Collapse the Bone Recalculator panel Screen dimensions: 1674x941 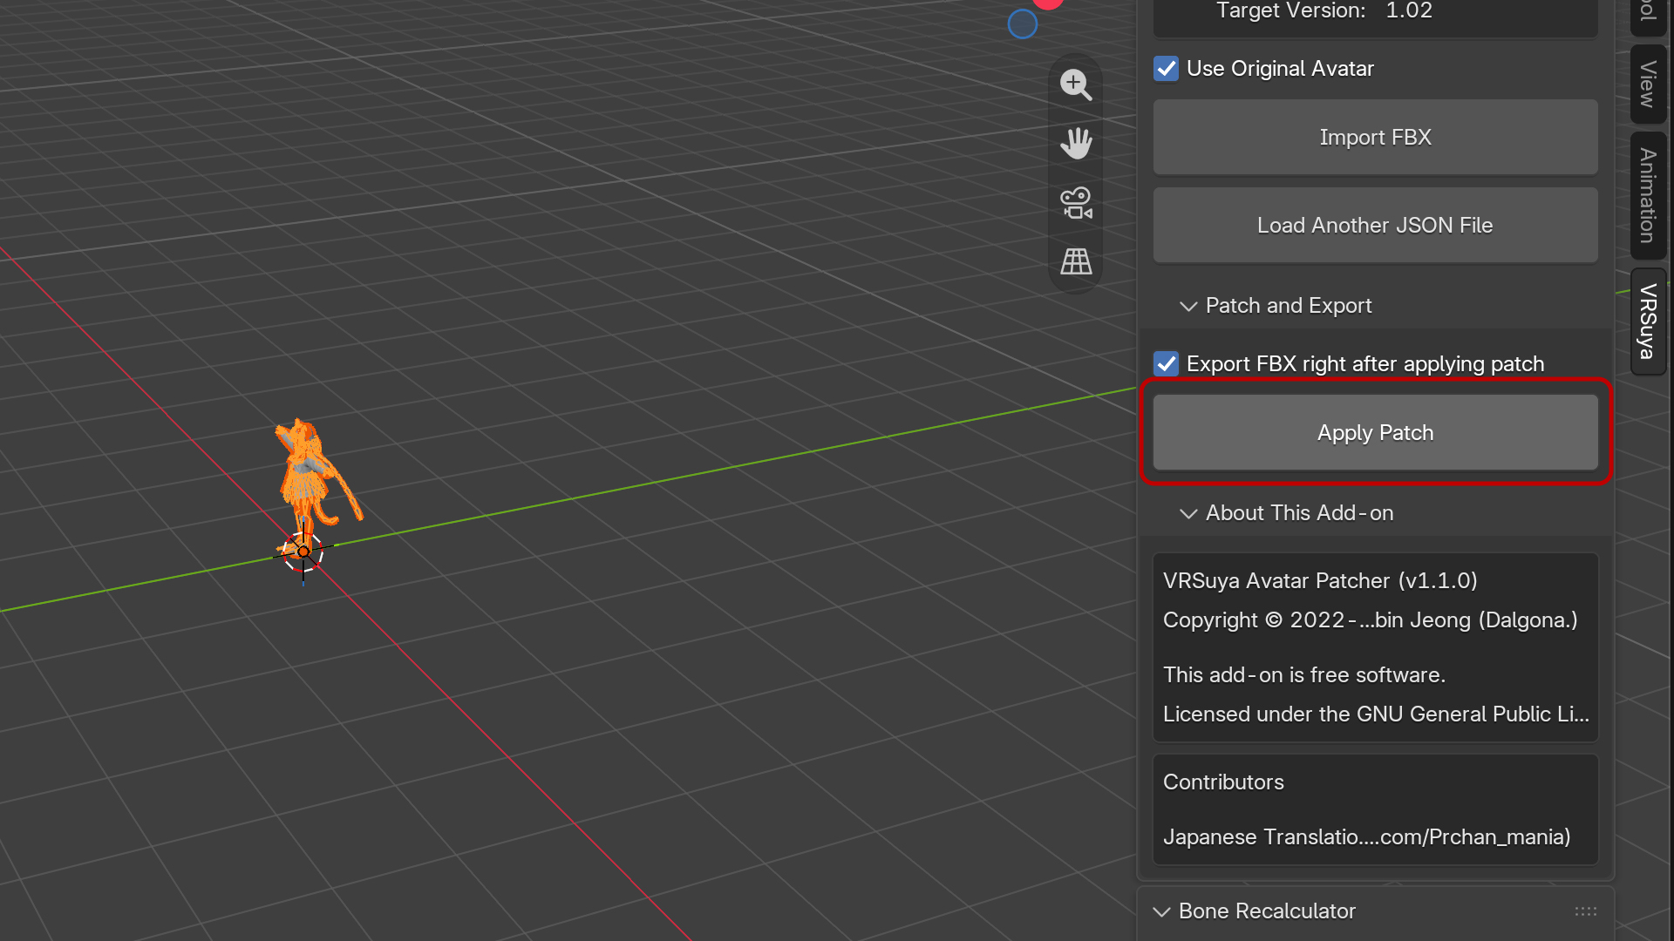1161,911
